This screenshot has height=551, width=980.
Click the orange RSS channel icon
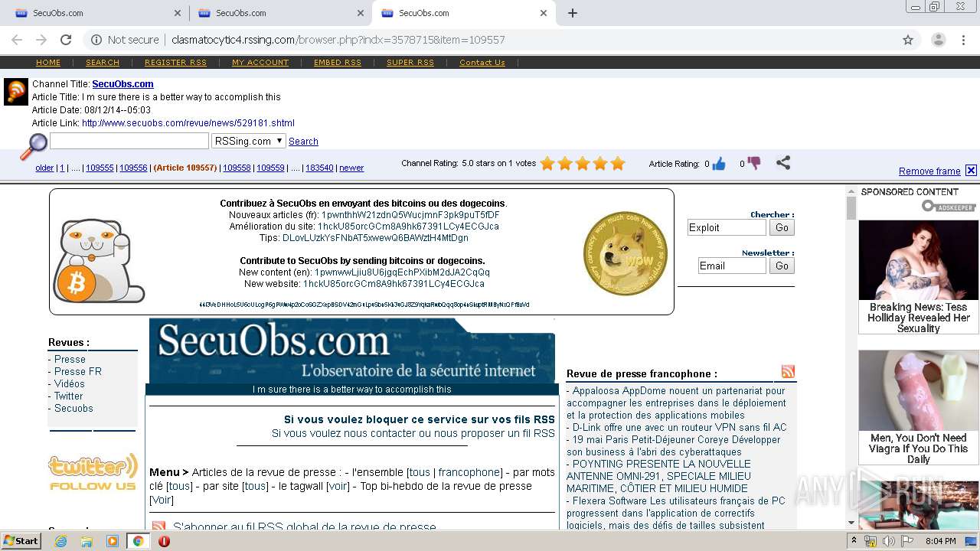(x=16, y=91)
